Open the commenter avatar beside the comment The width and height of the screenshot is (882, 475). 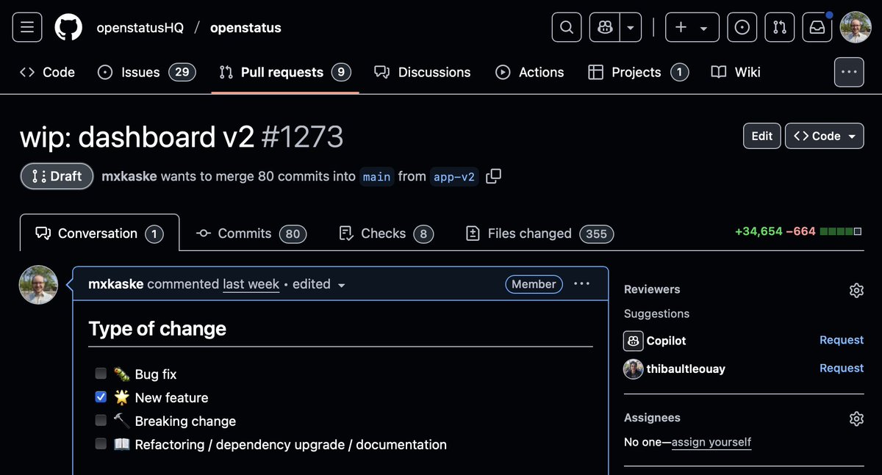(38, 285)
